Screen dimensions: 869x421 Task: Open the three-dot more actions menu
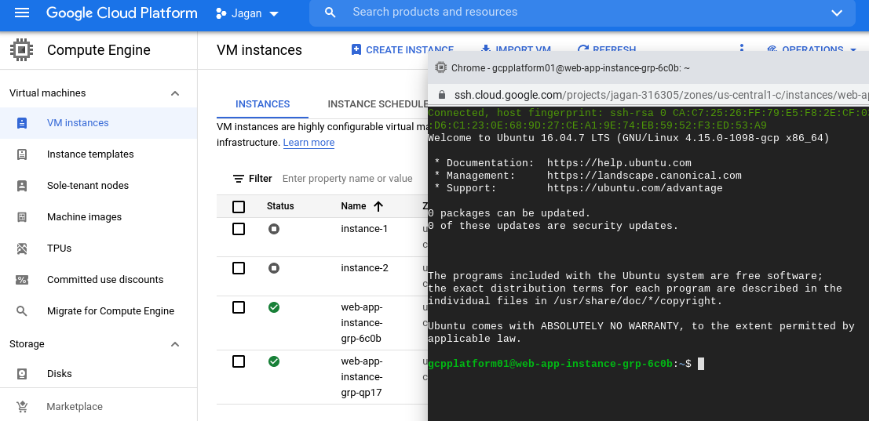[x=742, y=49]
